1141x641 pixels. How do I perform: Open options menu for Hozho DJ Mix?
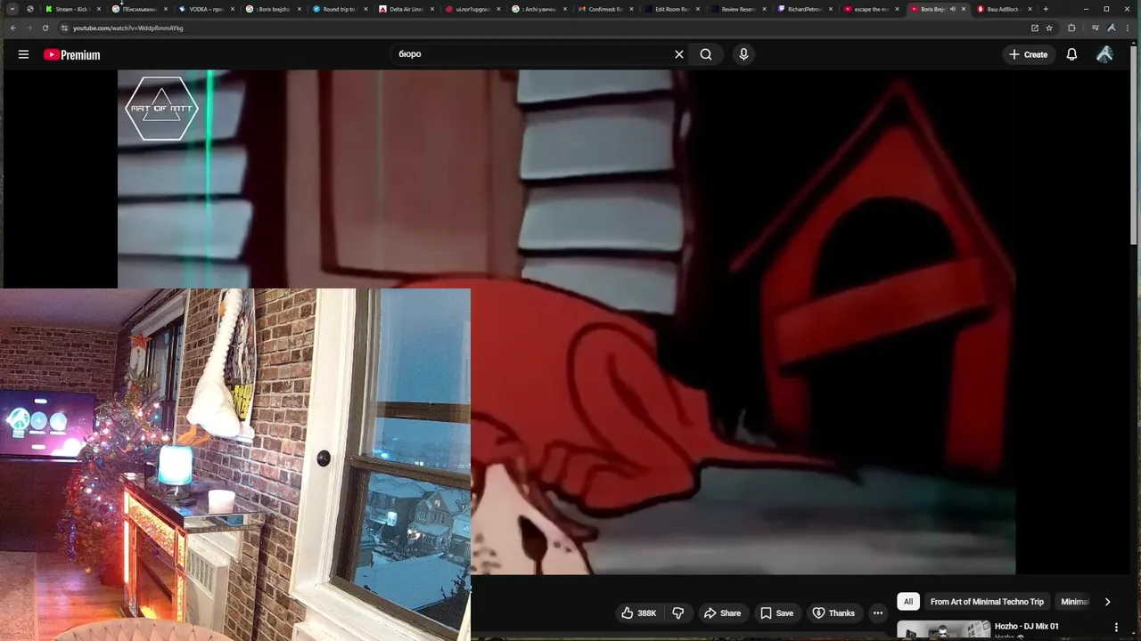point(1116,628)
